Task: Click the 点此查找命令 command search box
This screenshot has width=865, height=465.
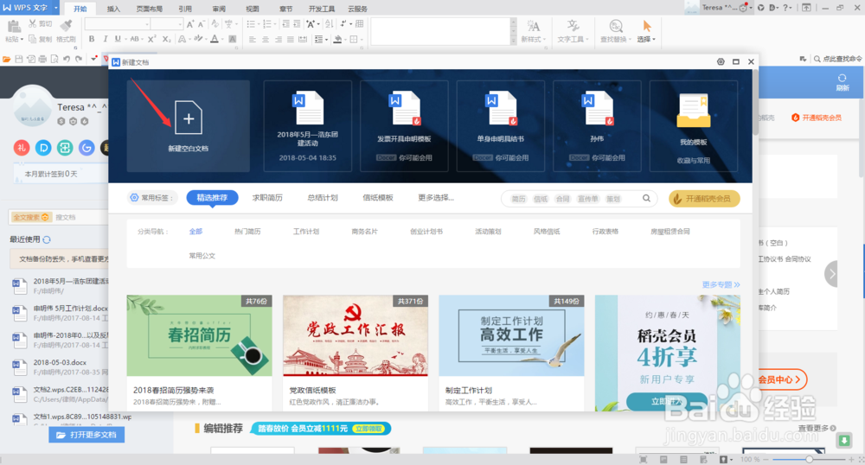Action: coord(837,59)
